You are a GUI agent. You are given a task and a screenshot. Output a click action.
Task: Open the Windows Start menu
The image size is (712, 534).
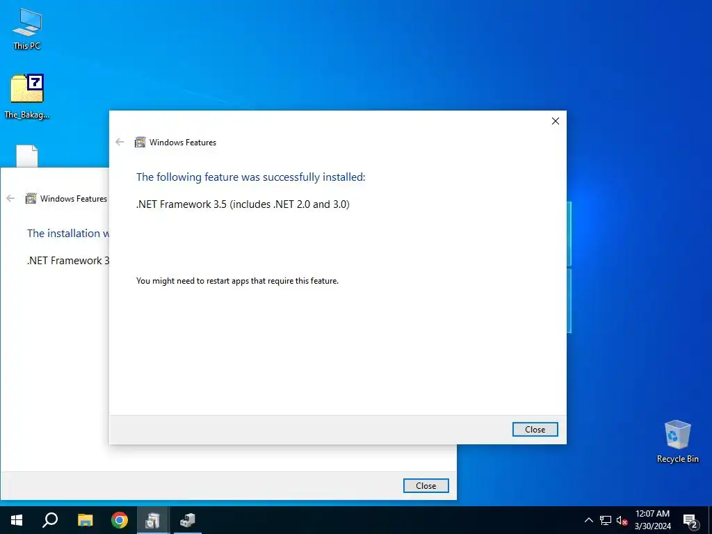17,520
